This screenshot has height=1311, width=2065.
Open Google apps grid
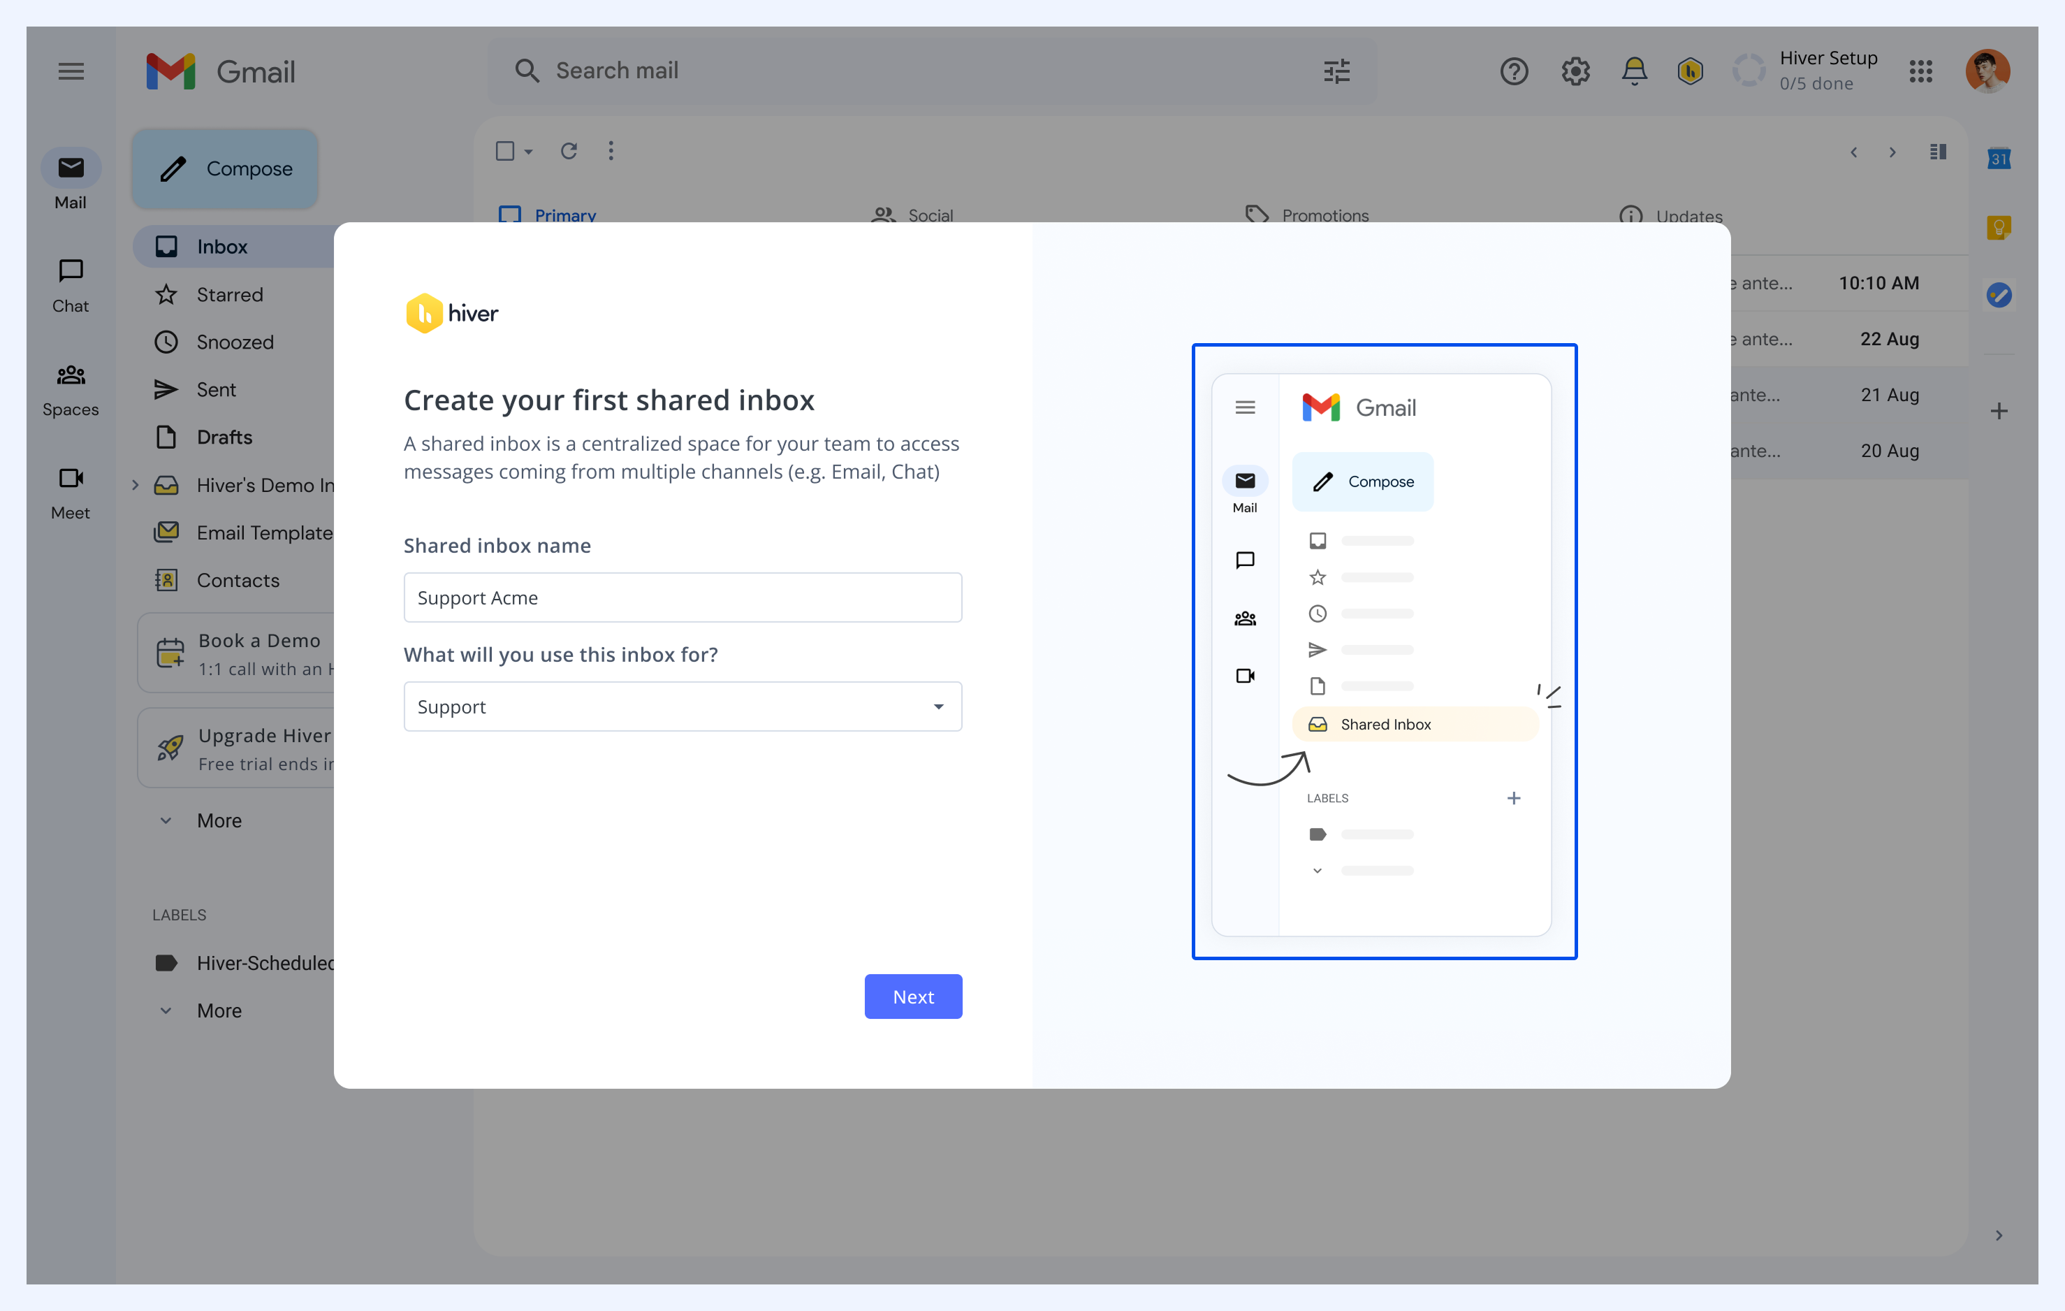[x=1921, y=71]
